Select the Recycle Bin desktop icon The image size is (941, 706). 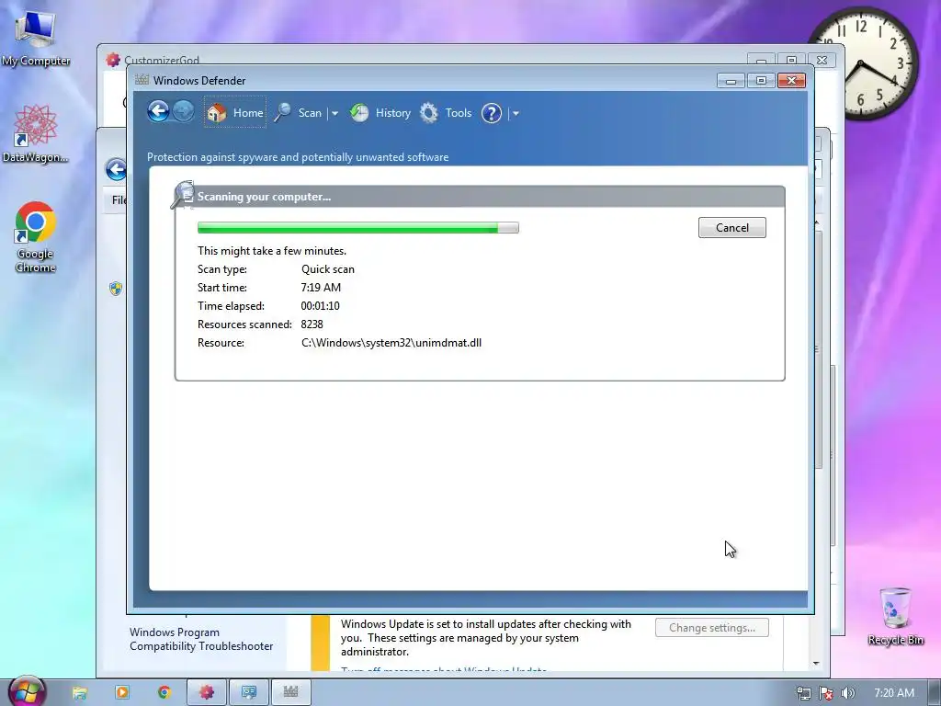[895, 617]
